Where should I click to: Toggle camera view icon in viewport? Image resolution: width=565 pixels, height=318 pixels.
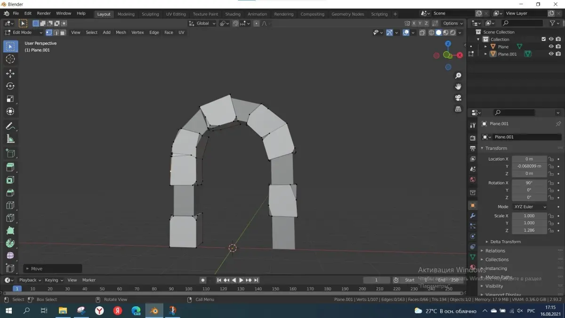458,98
